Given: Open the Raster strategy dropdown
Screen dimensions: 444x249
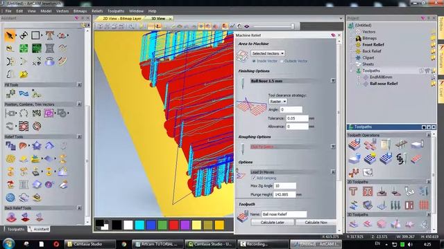Looking at the screenshot, I should coord(277,102).
